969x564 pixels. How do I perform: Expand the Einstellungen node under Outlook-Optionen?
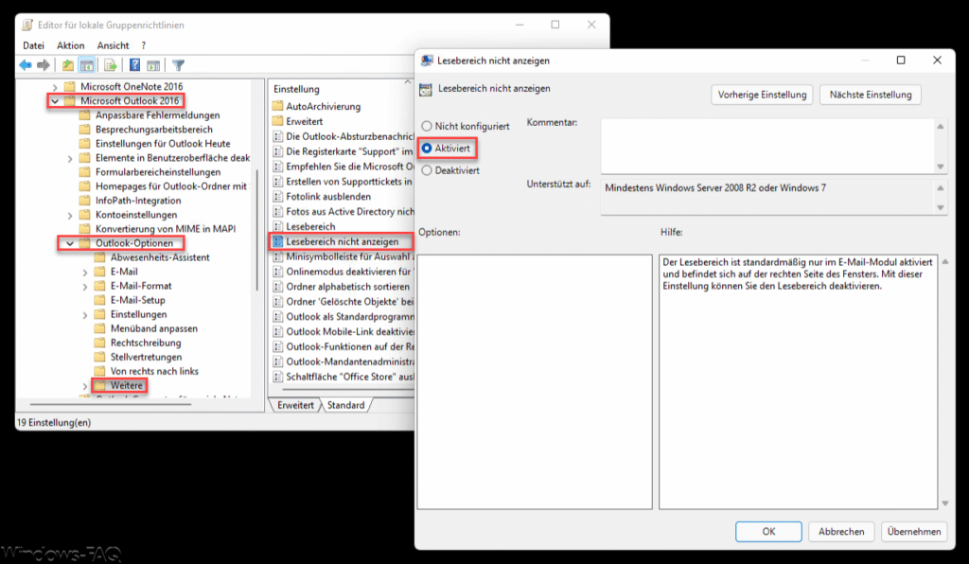coord(84,314)
